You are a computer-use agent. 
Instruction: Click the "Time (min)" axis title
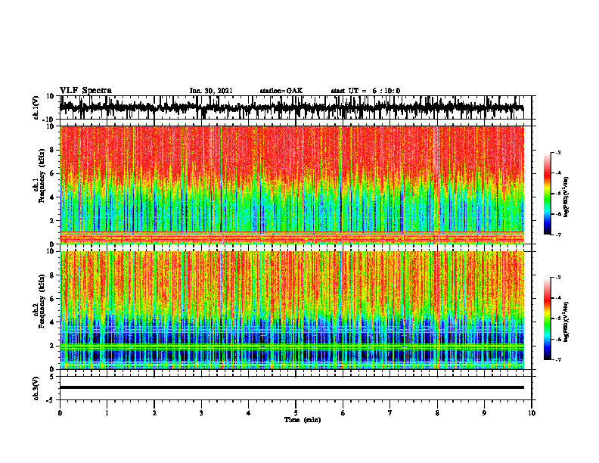coord(303,420)
